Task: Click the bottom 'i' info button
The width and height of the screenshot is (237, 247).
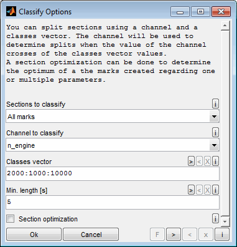Action: 222,235
